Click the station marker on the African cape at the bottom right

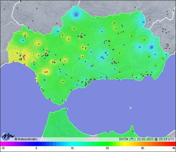pyautogui.click(x=133, y=131)
